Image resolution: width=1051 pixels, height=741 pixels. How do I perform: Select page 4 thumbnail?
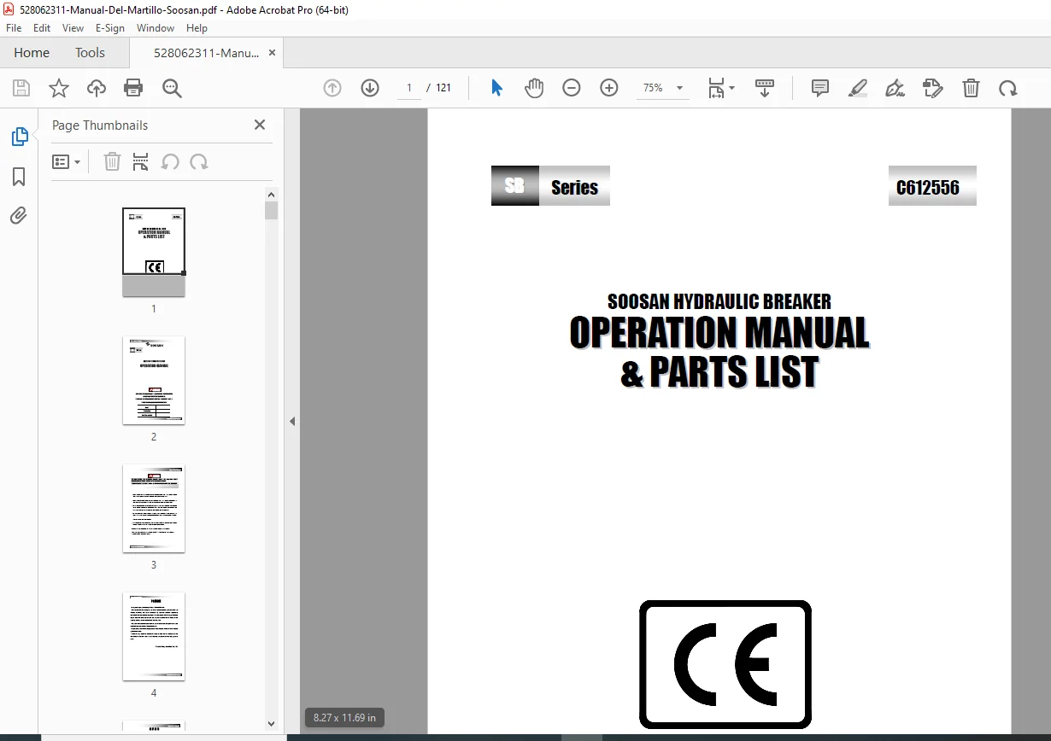[154, 636]
